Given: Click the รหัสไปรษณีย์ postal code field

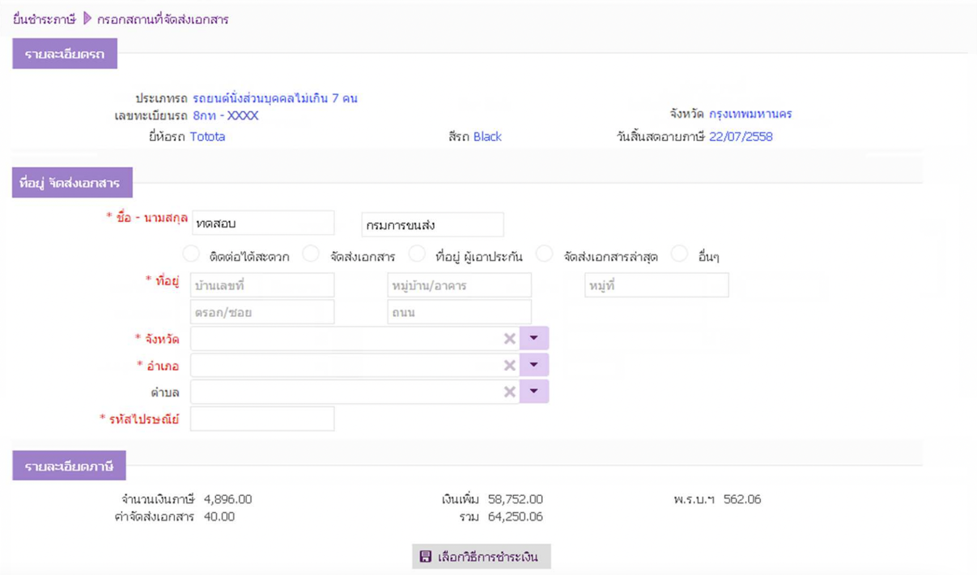Looking at the screenshot, I should point(262,419).
